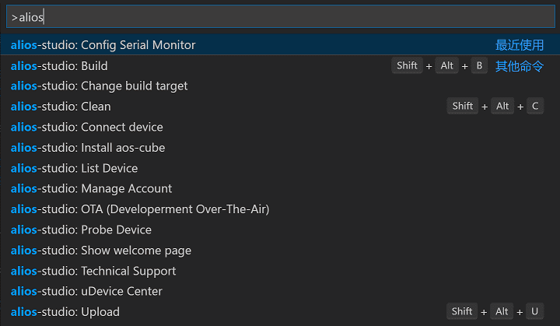The height and width of the screenshot is (326, 560).
Task: Open the List Device command
Action: 75,168
